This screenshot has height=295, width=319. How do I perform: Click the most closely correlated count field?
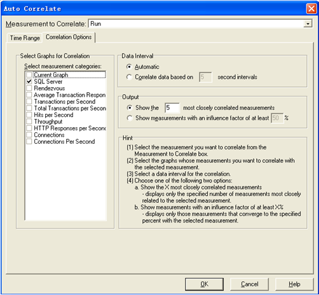[172, 107]
